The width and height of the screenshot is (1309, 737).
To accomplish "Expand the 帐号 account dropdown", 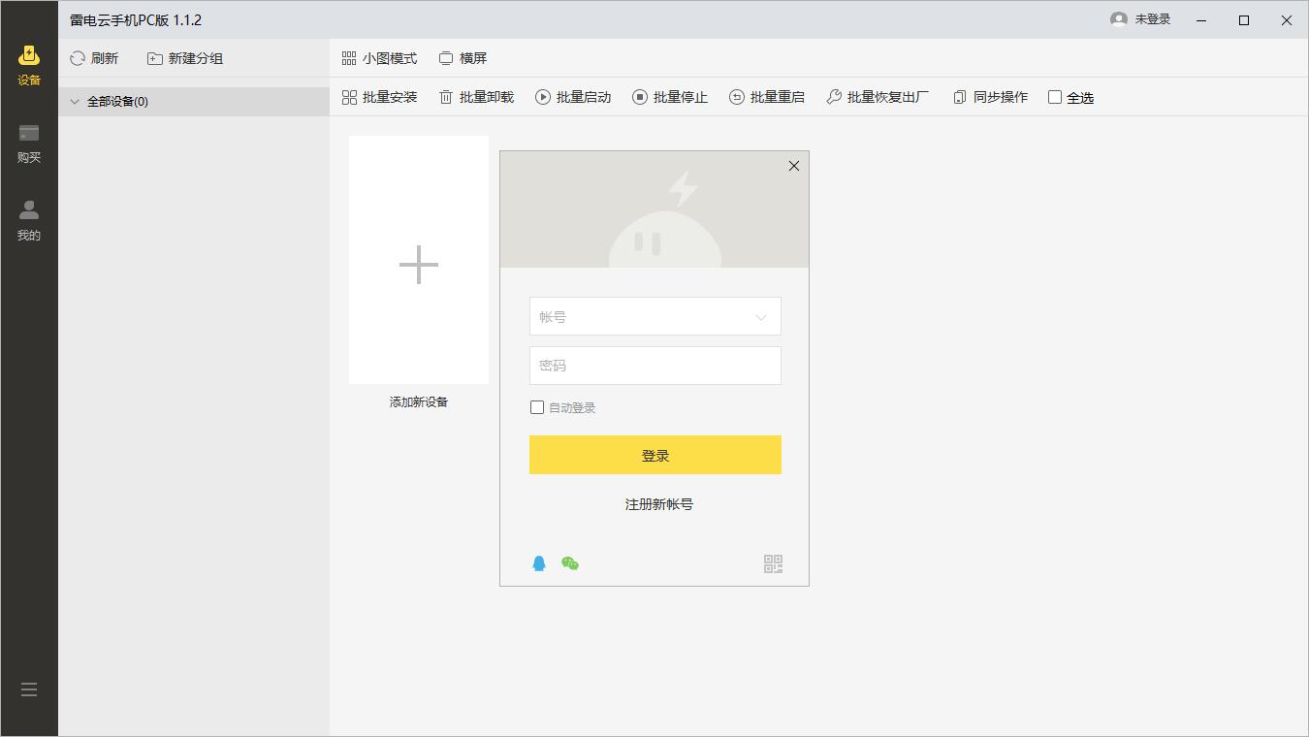I will (x=760, y=316).
